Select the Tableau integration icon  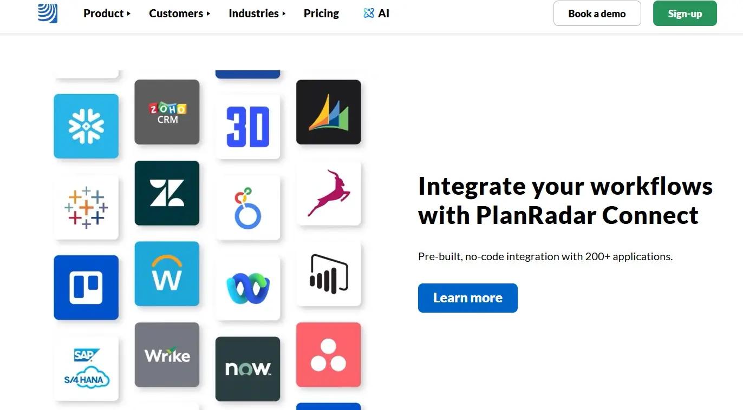tap(86, 207)
